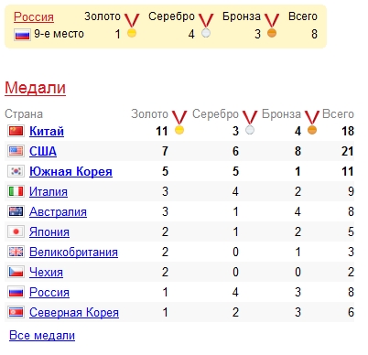Viewport: 368px width, 355px height.
Task: Follow the Все медали link
Action: point(42,335)
